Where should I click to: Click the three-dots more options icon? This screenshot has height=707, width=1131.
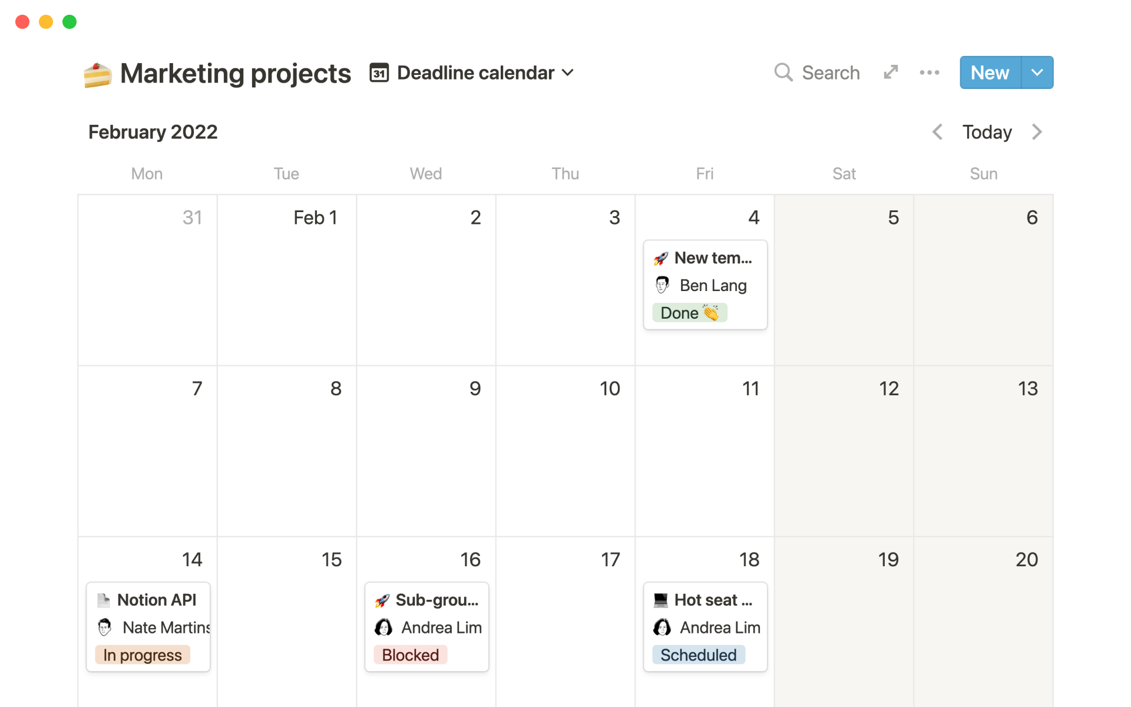click(931, 72)
